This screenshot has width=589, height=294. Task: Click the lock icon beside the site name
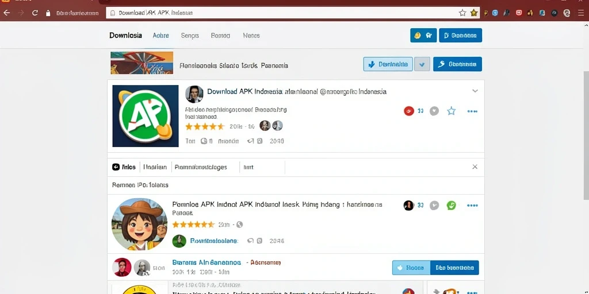[48, 13]
